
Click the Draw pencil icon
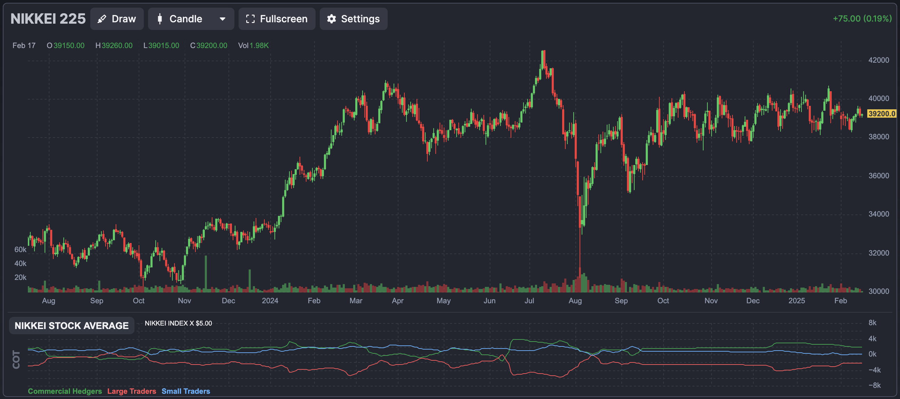click(x=102, y=19)
